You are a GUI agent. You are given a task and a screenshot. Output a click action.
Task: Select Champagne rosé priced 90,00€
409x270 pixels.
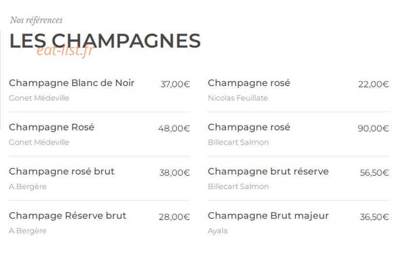(249, 127)
